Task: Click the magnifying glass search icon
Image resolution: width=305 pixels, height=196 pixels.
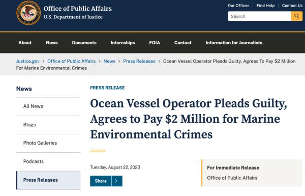Action: coord(296,16)
